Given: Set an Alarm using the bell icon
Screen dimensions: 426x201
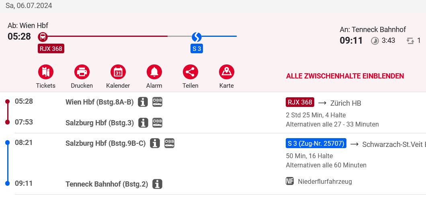Looking at the screenshot, I should [x=154, y=72].
